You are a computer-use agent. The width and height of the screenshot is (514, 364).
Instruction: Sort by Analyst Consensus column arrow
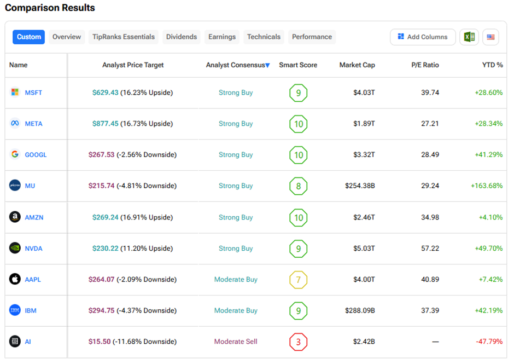pos(267,65)
